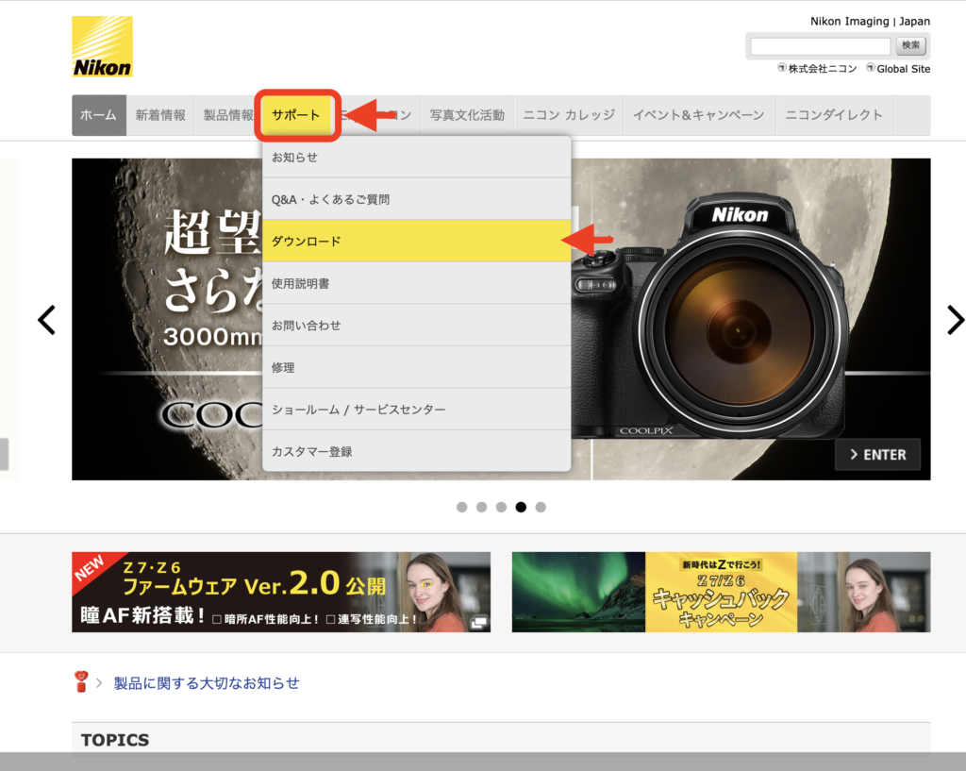The image size is (966, 771).
Task: Open the ニコンダイレクト navigation tab
Action: coord(834,115)
